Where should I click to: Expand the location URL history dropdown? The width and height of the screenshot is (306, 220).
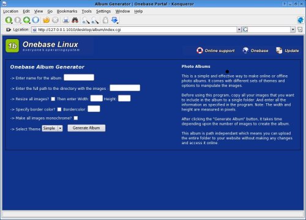(239, 30)
